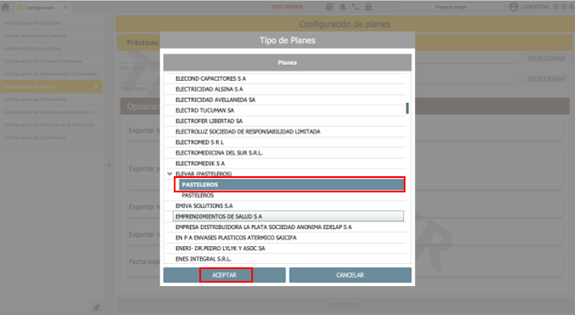Open Configuración de Medicamentos Comerciales
The height and width of the screenshot is (315, 575).
point(50,74)
